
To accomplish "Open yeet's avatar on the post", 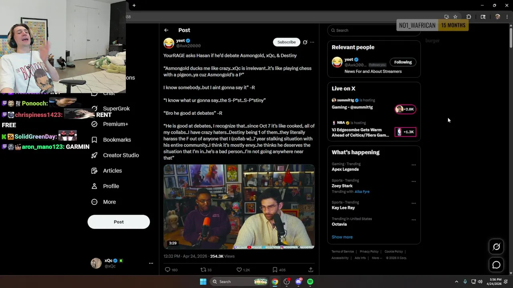I will [169, 43].
